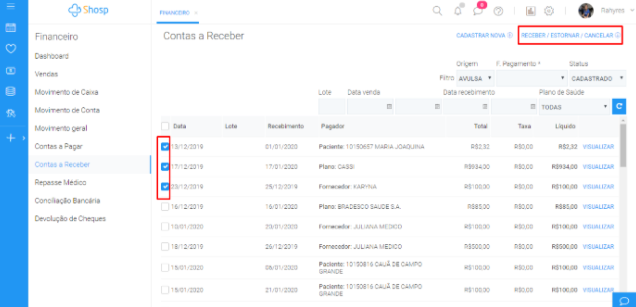Click the help question mark icon
The width and height of the screenshot is (636, 307).
coord(498,12)
